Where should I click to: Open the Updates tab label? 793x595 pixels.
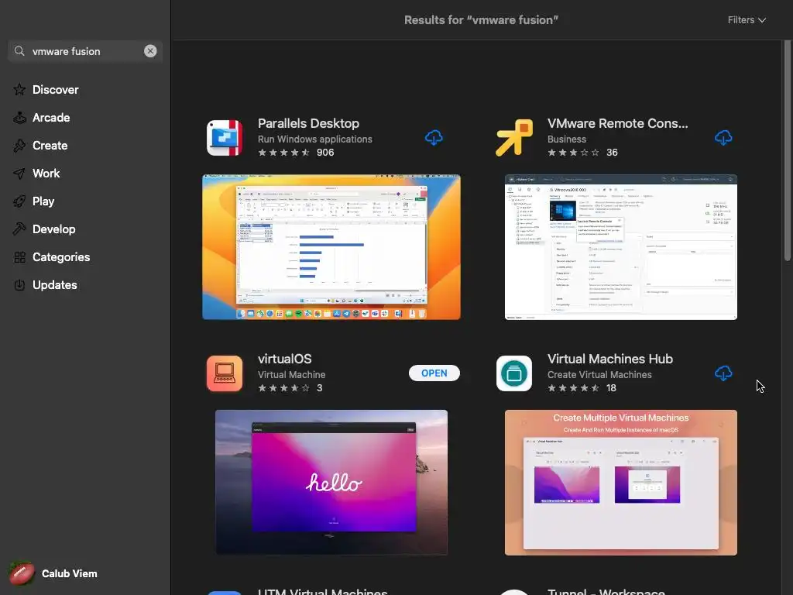55,285
